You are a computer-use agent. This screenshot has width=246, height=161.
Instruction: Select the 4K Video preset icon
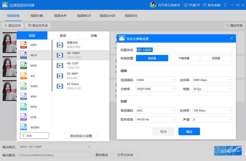click(60, 86)
